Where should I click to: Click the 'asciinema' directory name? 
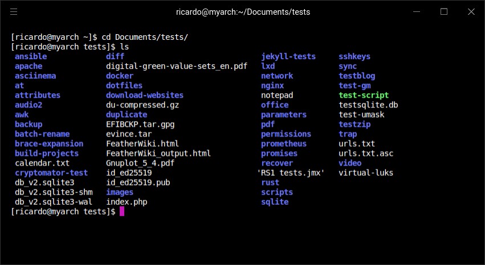(x=35, y=76)
